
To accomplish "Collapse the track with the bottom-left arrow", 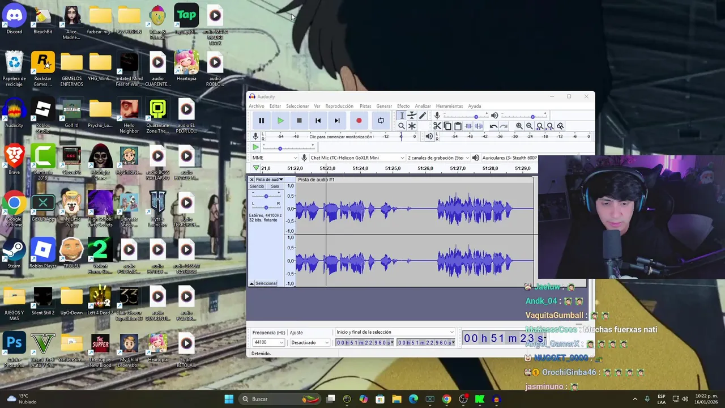I will pyautogui.click(x=251, y=283).
